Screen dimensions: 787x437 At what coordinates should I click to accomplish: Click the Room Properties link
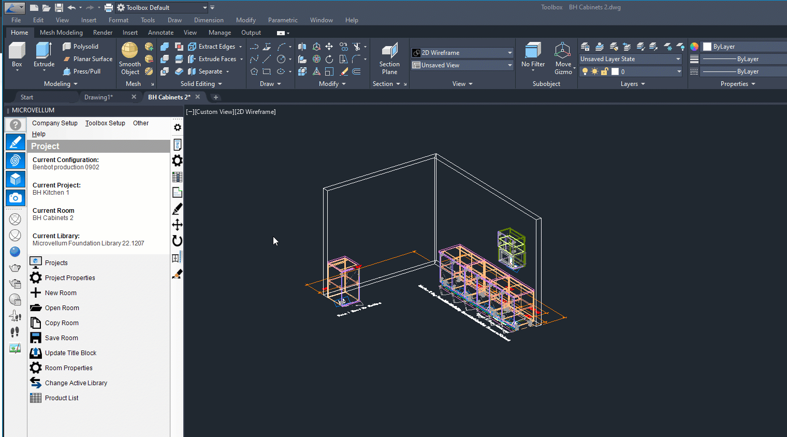tap(68, 368)
